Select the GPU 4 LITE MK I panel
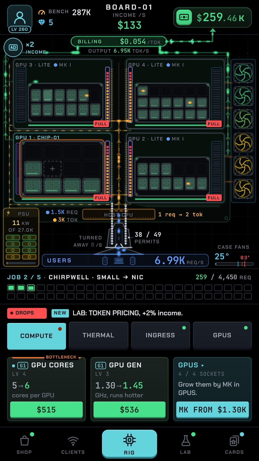This screenshot has height=461, width=259. [x=175, y=94]
